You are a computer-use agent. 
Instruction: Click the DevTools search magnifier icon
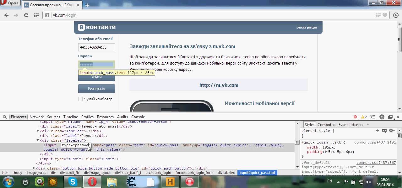point(5,117)
